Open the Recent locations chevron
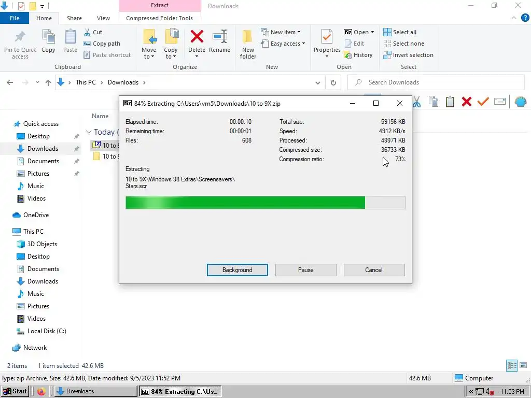The width and height of the screenshot is (531, 398). pos(37,82)
